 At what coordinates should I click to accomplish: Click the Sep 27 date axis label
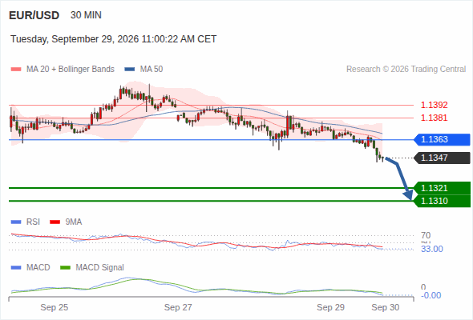[178, 307]
